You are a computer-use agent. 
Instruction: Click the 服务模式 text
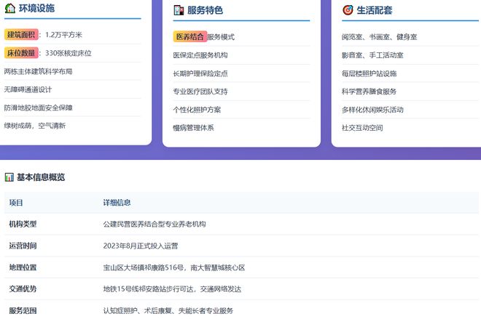(221, 37)
